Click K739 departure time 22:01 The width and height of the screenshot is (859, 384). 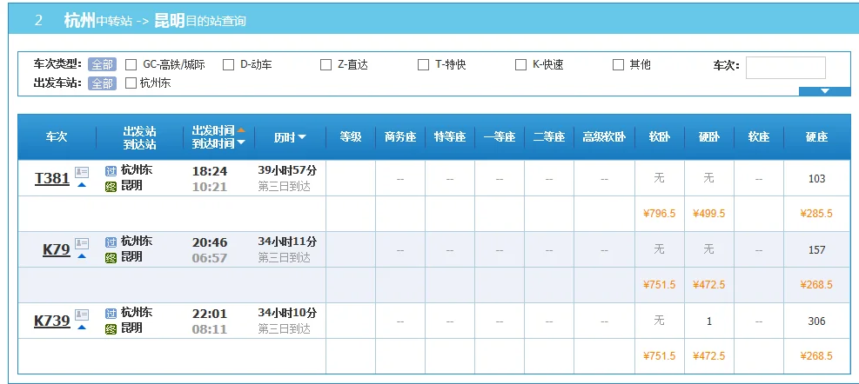click(210, 314)
